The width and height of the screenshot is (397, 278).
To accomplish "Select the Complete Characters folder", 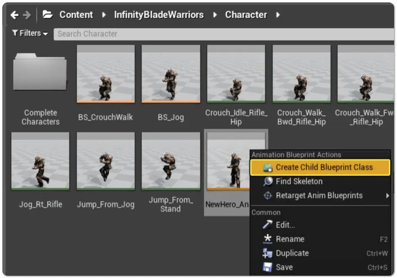I will coord(40,72).
